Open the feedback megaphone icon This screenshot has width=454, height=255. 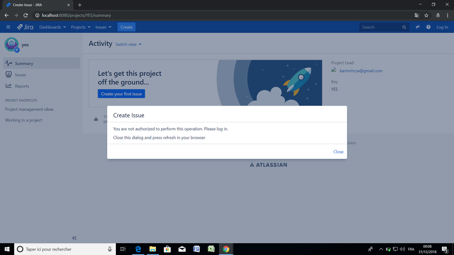(x=418, y=27)
